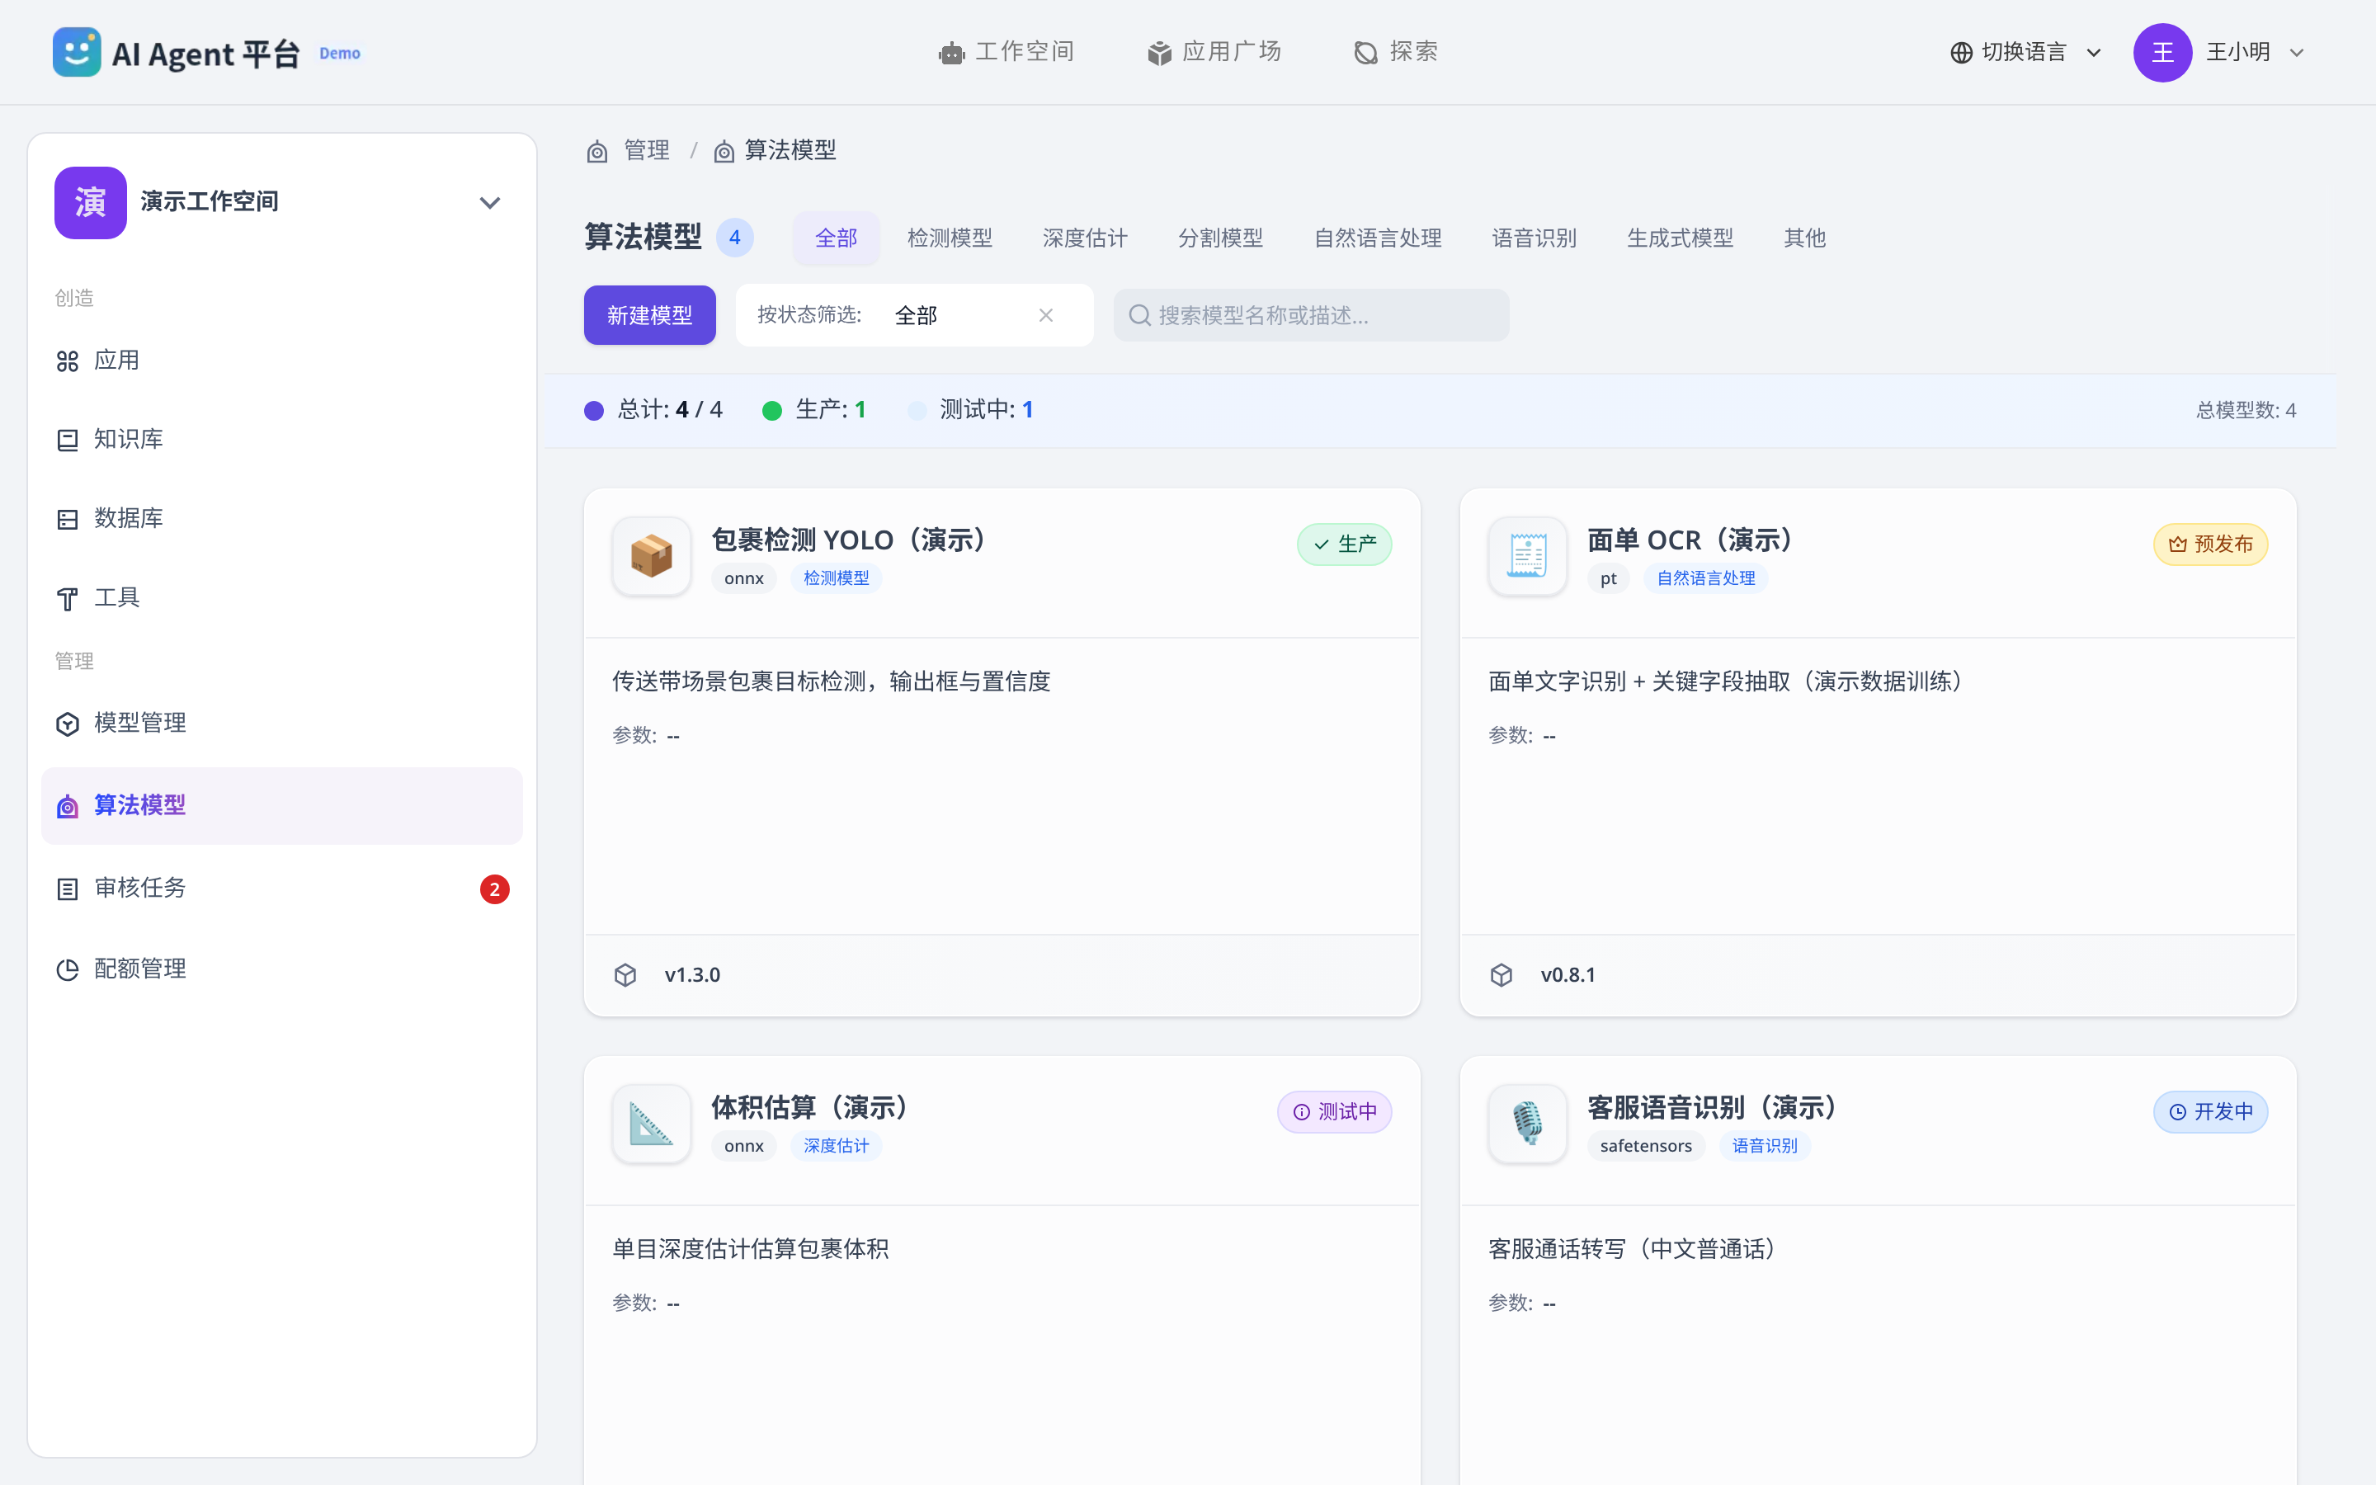
Task: Go to 应用 in the sidebar
Action: coord(282,361)
